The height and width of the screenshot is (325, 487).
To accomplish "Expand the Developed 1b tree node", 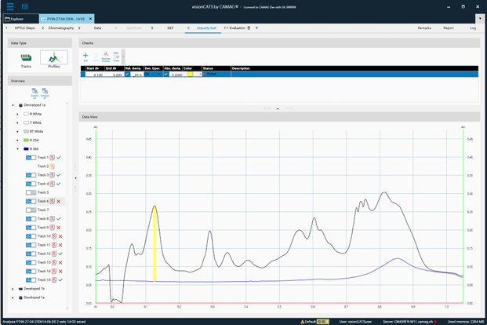I will tap(13, 289).
